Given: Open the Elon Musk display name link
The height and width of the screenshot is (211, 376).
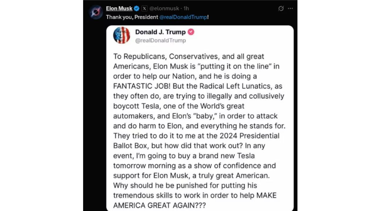Looking at the screenshot, I should click(119, 8).
